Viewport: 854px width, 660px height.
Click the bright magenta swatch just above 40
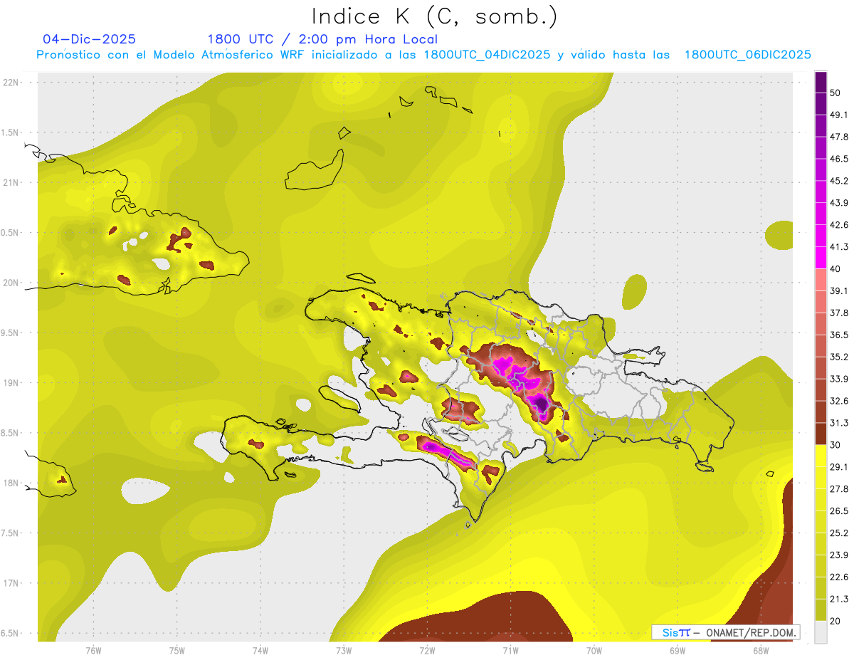(821, 258)
